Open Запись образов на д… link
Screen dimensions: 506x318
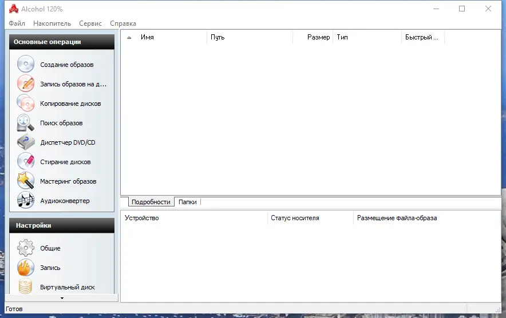click(73, 84)
